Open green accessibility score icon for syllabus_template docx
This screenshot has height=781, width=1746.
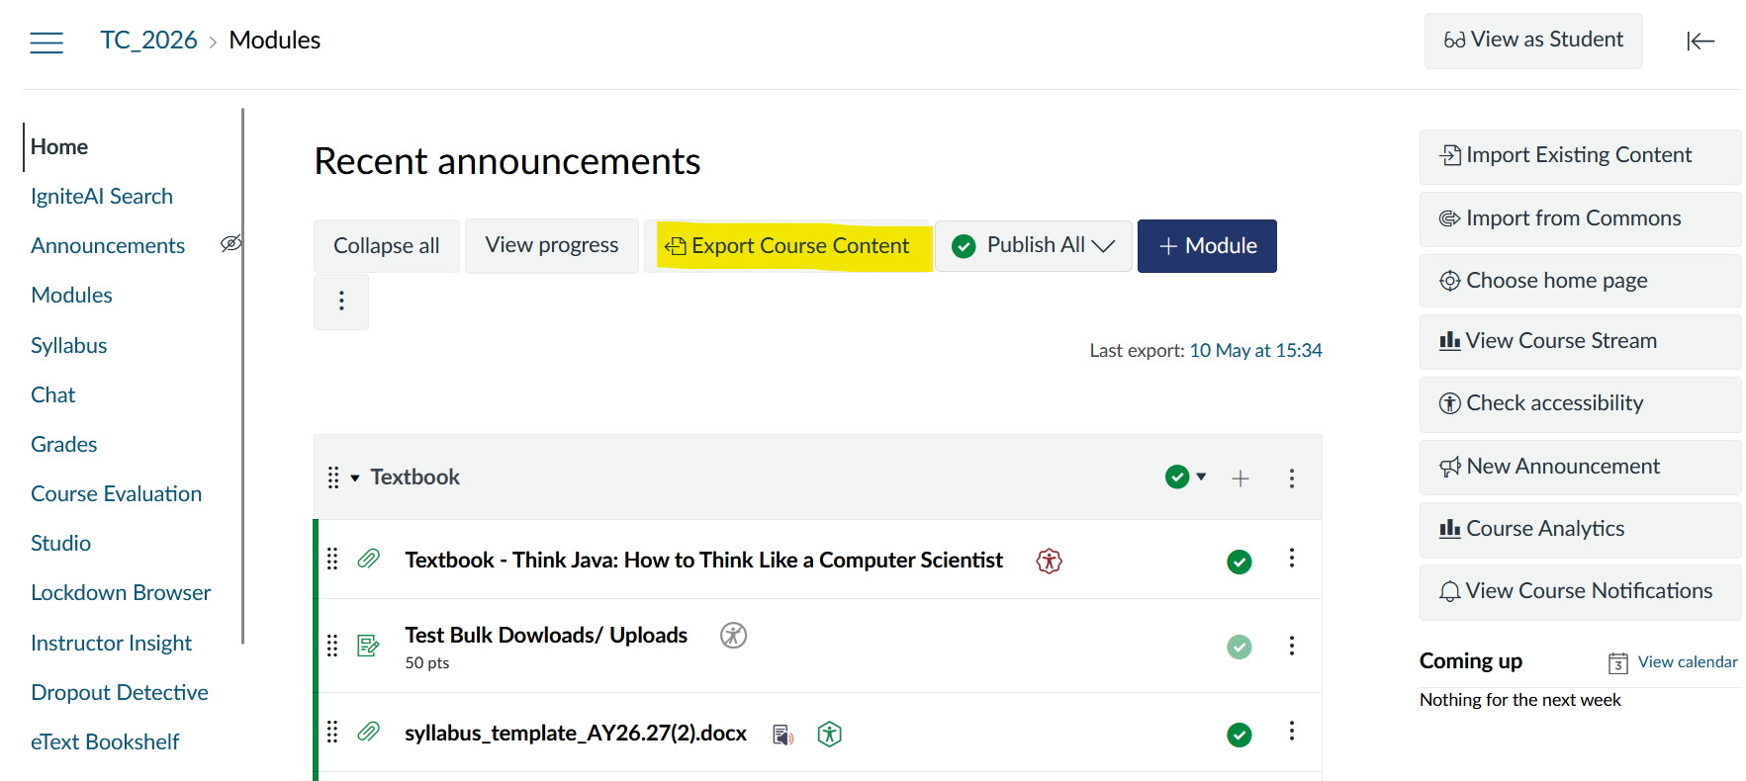[829, 734]
